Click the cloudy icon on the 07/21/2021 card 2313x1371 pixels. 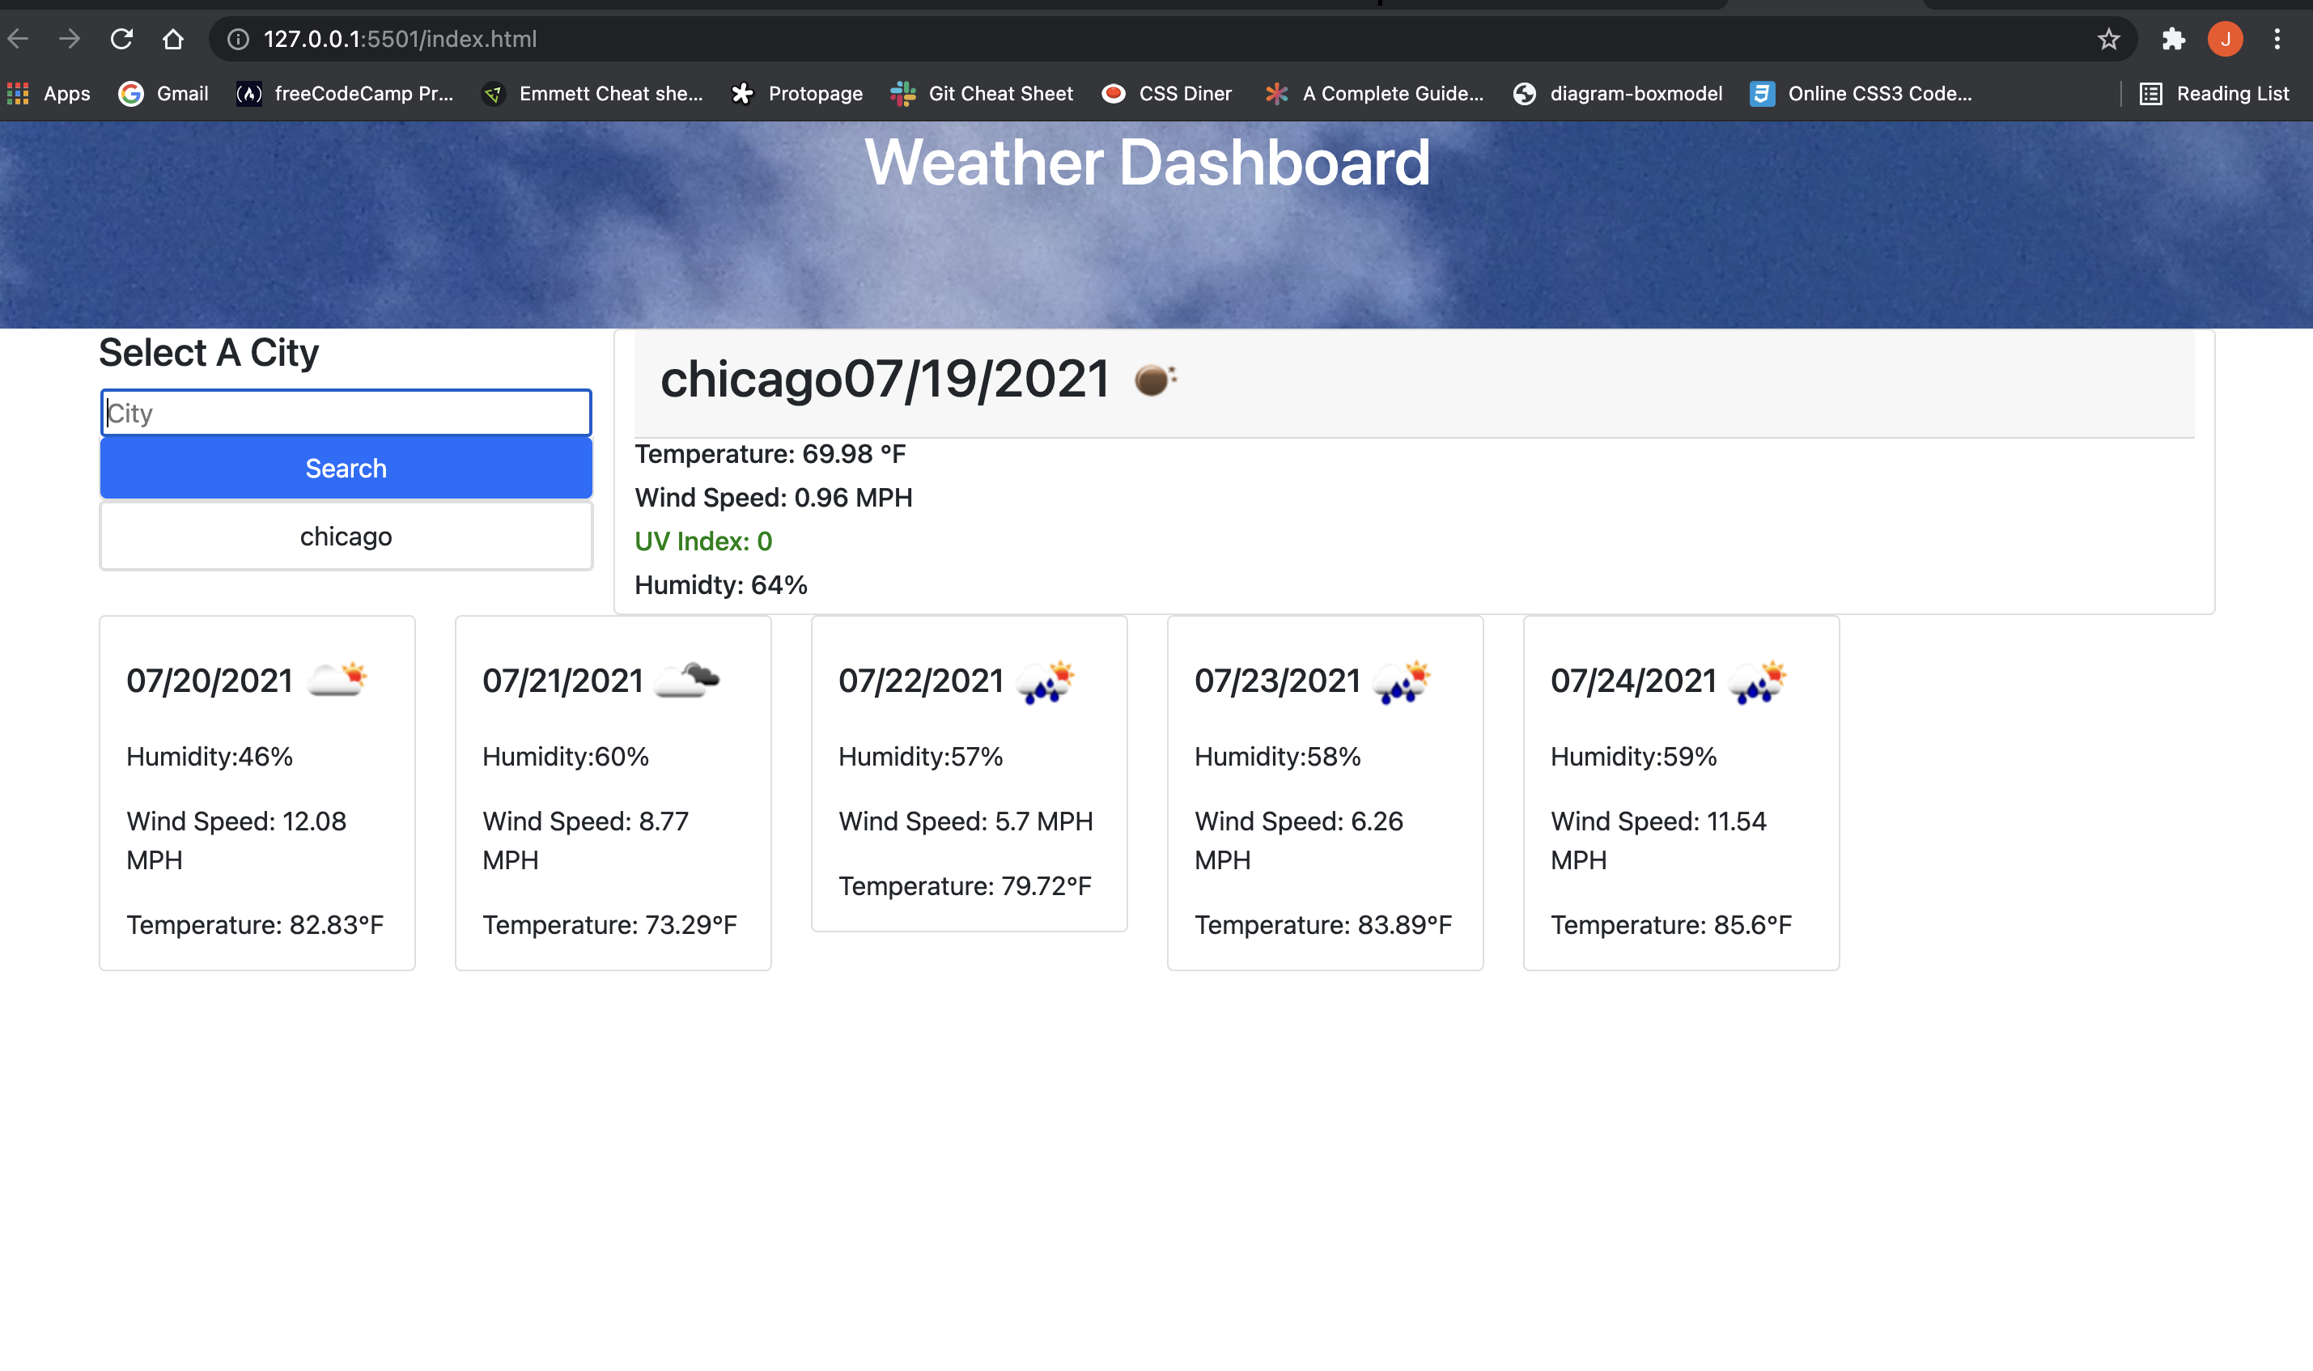point(692,678)
